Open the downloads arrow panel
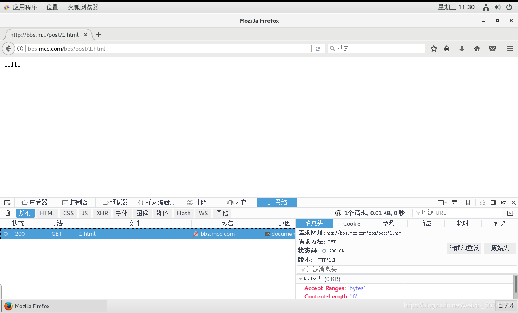Viewport: 518px width, 313px height. pyautogui.click(x=462, y=49)
